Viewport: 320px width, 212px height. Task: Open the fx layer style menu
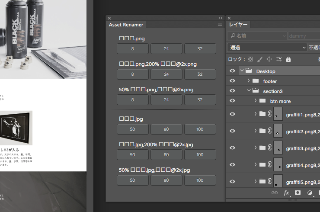click(286, 193)
